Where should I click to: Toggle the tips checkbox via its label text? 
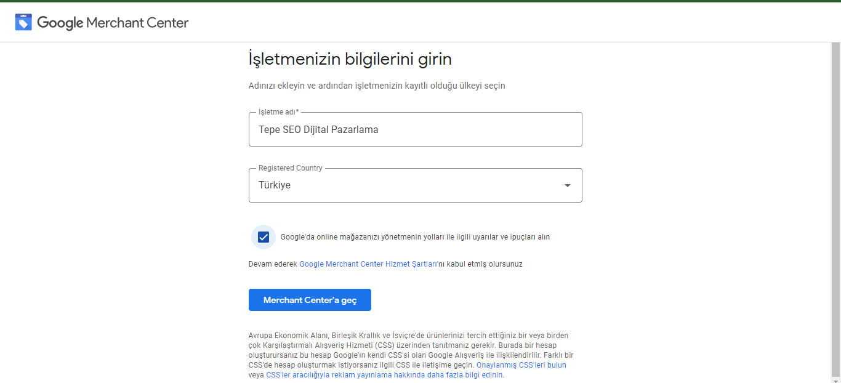pyautogui.click(x=414, y=237)
